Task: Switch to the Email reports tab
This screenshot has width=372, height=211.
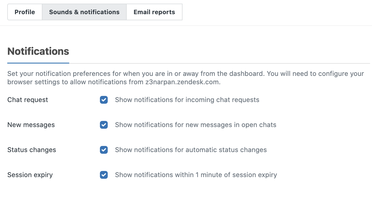Action: 154,12
